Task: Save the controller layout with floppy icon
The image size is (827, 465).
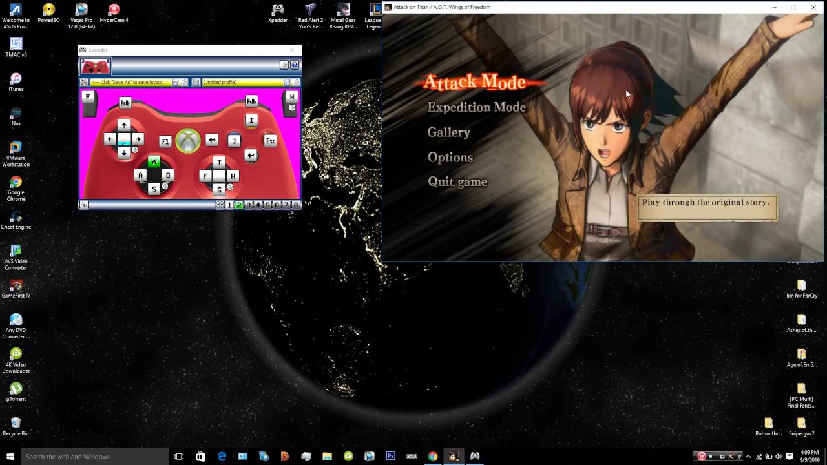Action: tap(175, 82)
